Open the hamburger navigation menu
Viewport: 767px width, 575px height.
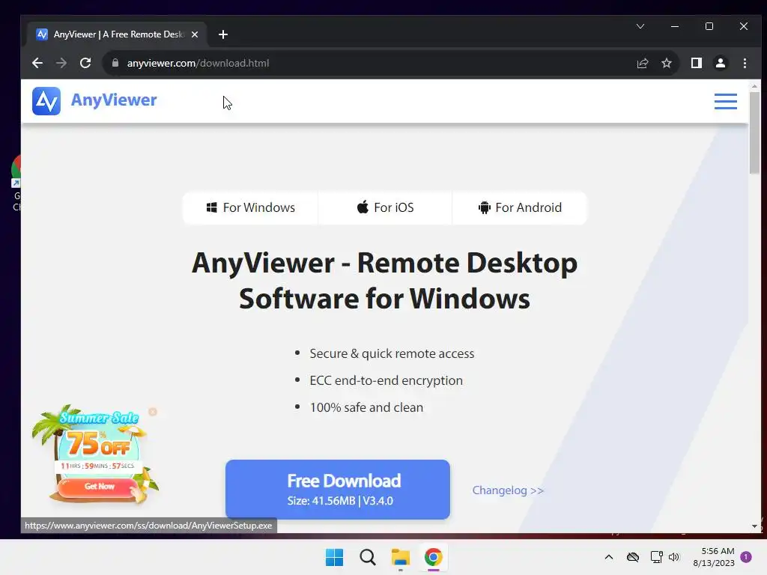click(x=725, y=101)
